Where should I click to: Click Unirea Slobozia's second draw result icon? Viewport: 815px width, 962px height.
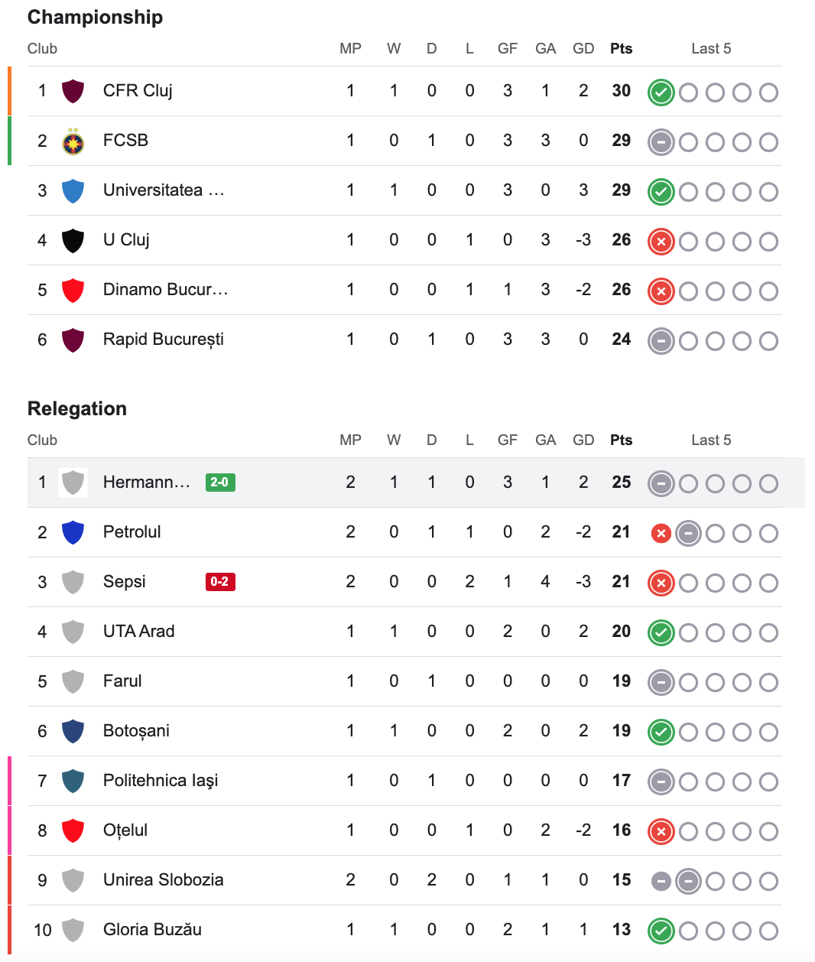tap(688, 882)
